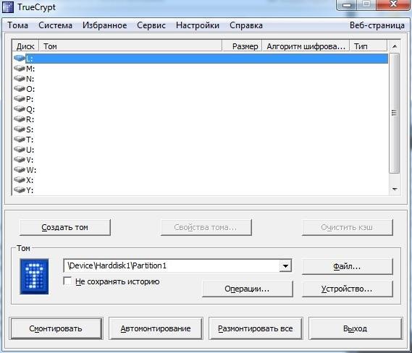The width and height of the screenshot is (412, 353).
Task: Click the Автомонтирование button
Action: pos(156,328)
